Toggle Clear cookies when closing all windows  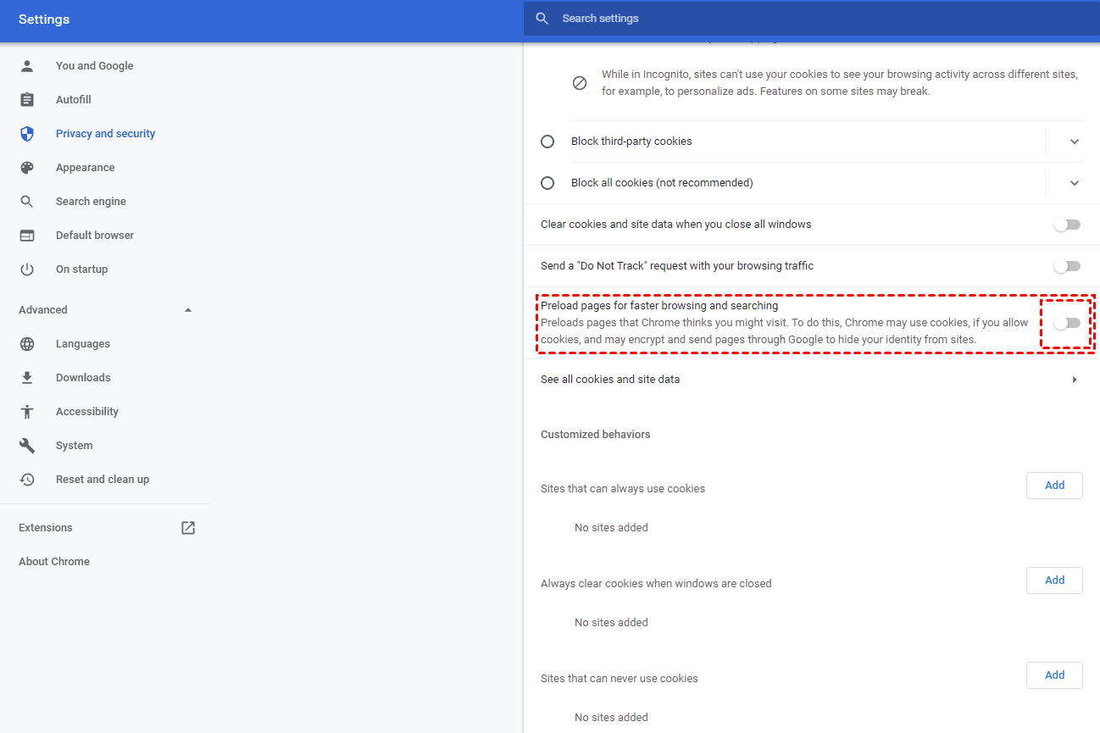[1067, 225]
